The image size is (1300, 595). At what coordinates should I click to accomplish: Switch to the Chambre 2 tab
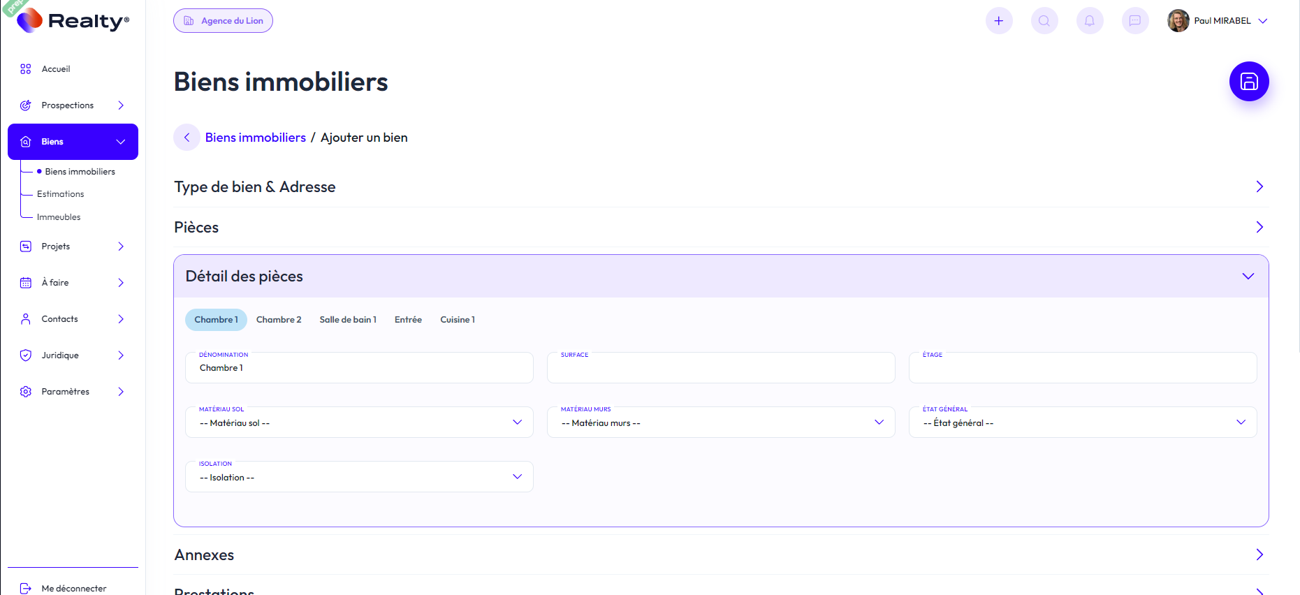pos(279,320)
